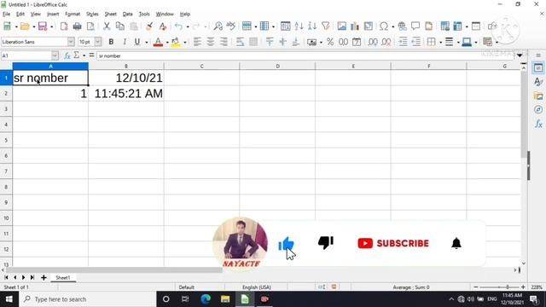Open sidebar Gallery panel icon
Screen dimensions: 546x307
tap(538, 96)
